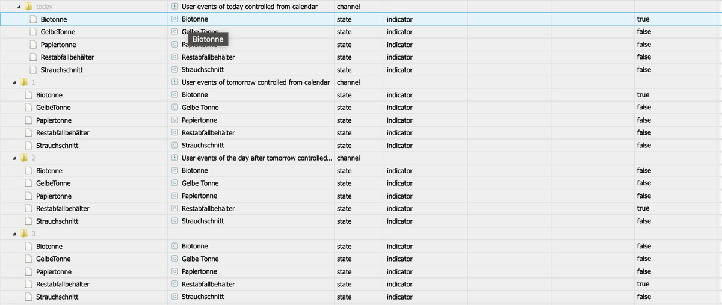The image size is (722, 305).
Task: Click 'state' type cell of Papiertonne in folder 2
Action: click(344, 196)
